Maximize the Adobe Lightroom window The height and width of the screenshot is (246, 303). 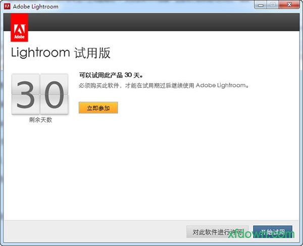(x=273, y=5)
